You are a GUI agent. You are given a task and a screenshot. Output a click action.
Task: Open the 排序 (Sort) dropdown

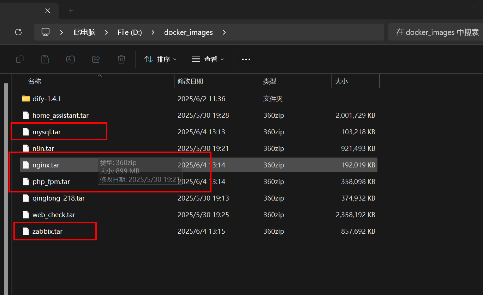tap(160, 59)
